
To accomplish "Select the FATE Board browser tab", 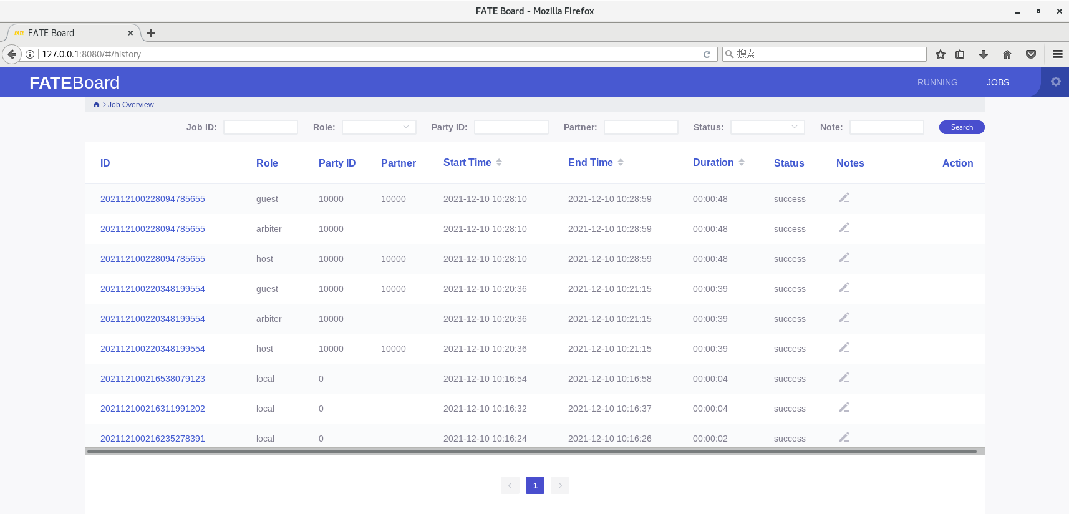I will point(74,33).
